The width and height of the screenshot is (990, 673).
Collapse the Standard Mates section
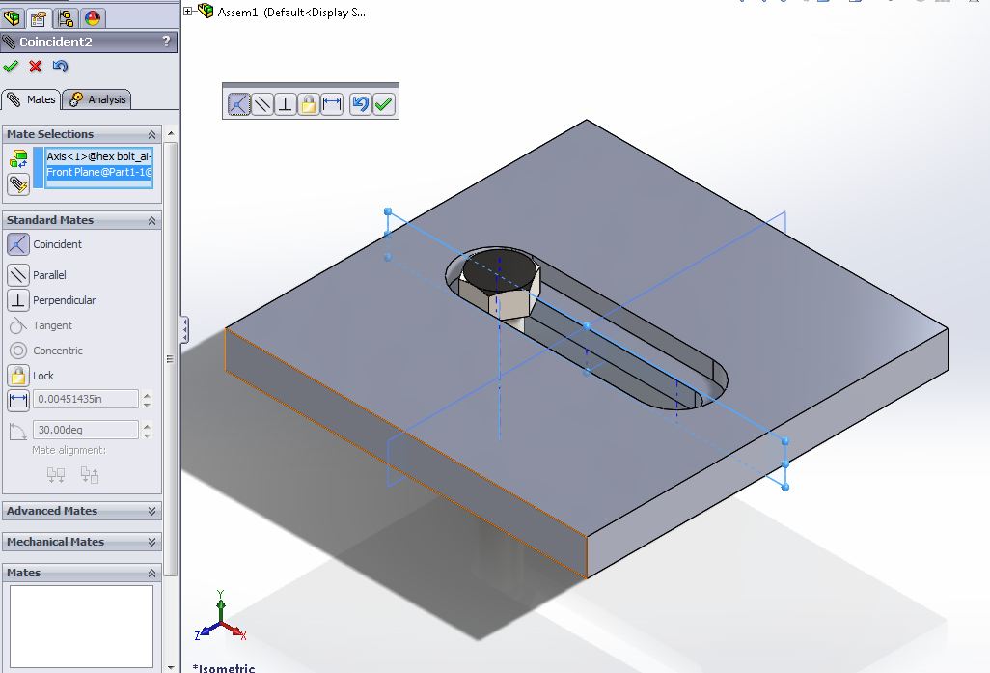151,220
